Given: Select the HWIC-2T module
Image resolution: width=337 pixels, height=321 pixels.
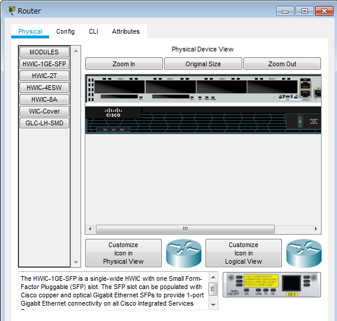Looking at the screenshot, I should click(44, 76).
